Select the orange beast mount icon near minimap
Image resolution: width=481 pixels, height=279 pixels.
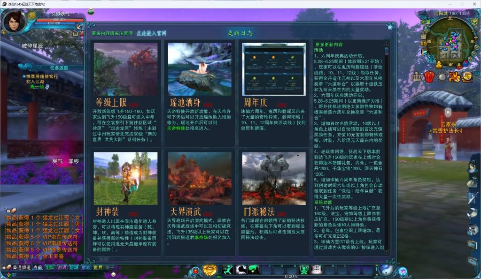click(454, 77)
